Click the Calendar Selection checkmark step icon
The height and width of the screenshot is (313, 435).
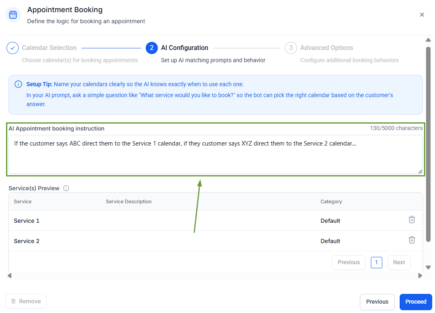[x=13, y=48]
